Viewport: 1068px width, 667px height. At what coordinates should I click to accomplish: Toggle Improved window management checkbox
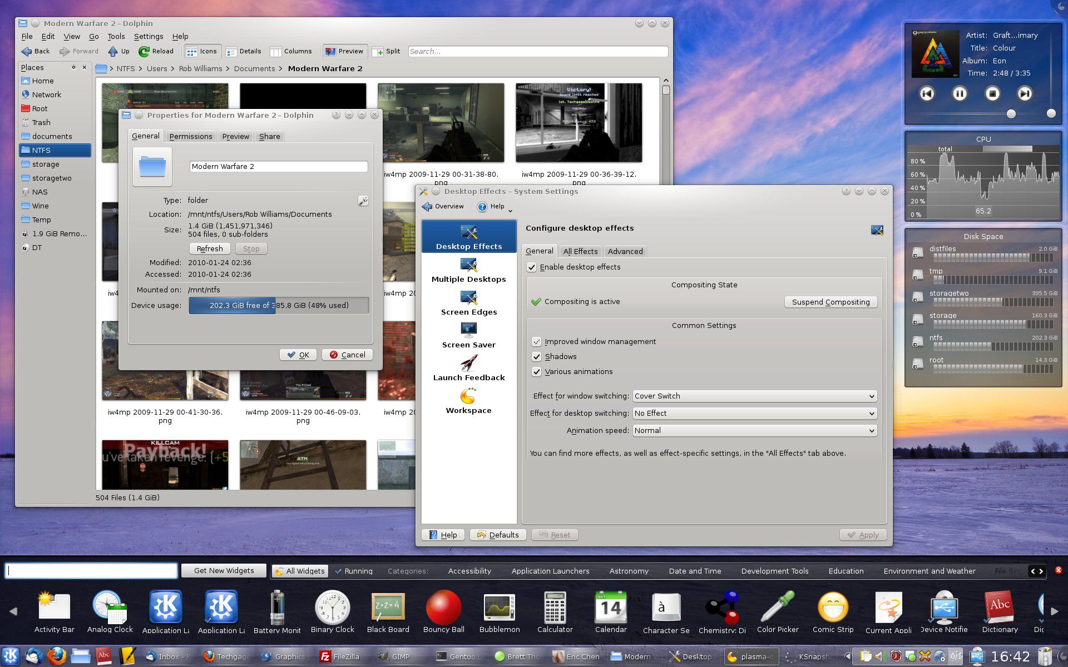(536, 342)
